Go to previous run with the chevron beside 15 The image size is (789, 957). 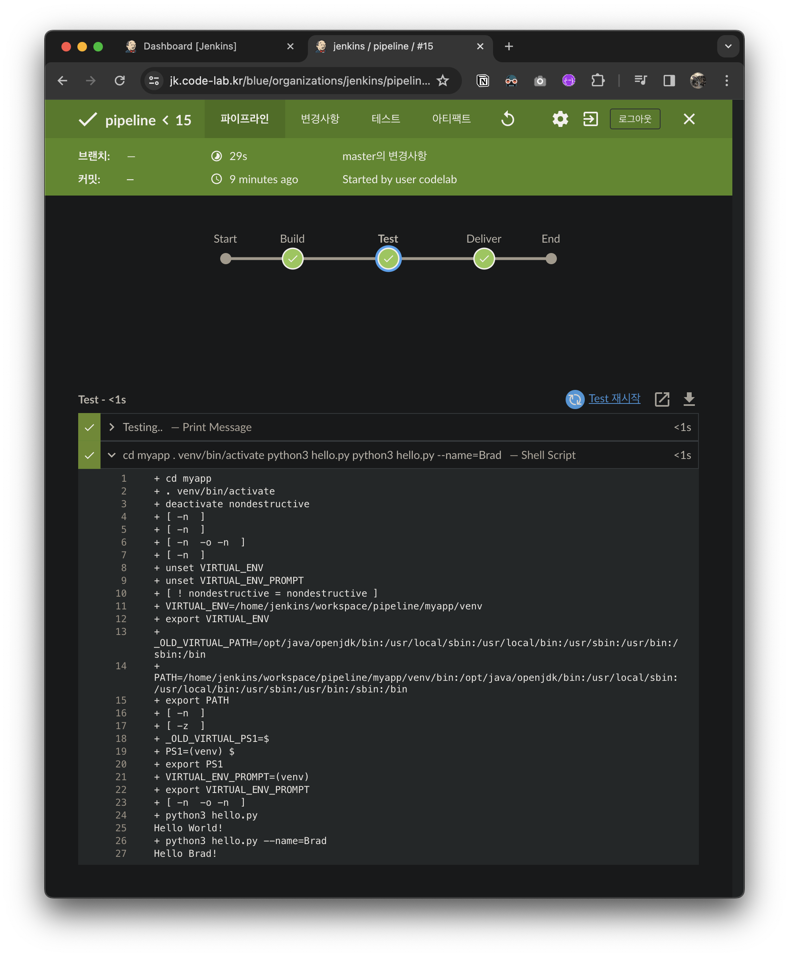(x=166, y=120)
